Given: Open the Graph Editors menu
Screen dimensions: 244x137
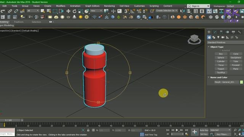Looking at the screenshot, I should 92,6.
